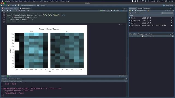Click the console working directory arrow icon
This screenshot has height=98, width=175.
click(23, 81)
